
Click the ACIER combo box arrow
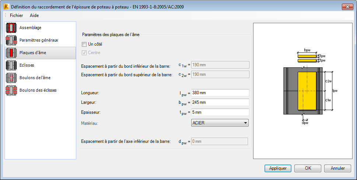245,123
